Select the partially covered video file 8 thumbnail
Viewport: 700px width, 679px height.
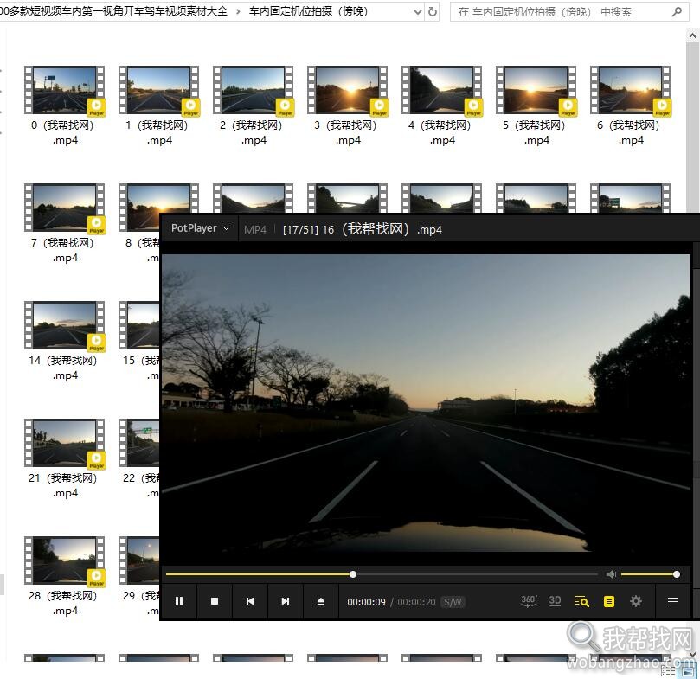pyautogui.click(x=138, y=208)
